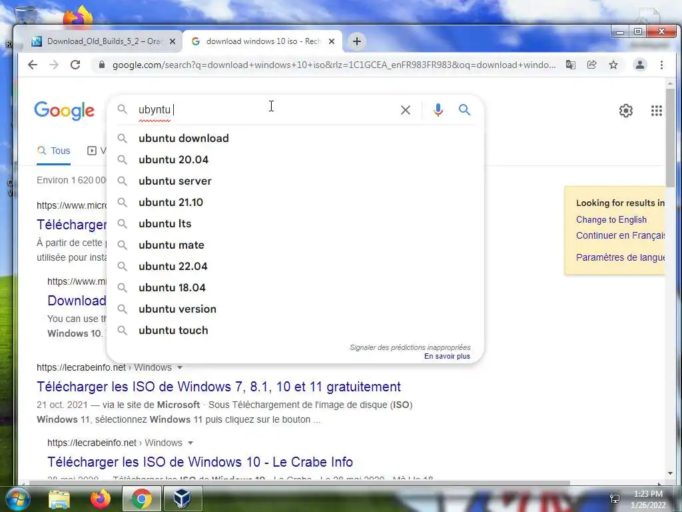Select the 'ubuntu 21.10' suggestion
Screen dimensions: 682x512
tap(295, 203)
